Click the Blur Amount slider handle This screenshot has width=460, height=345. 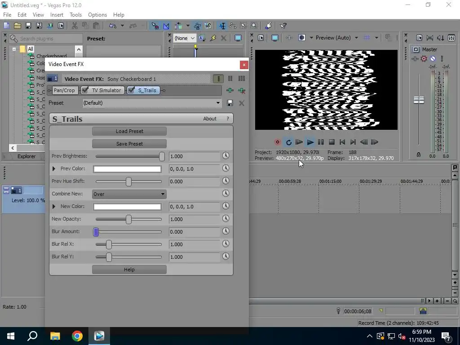coord(96,232)
